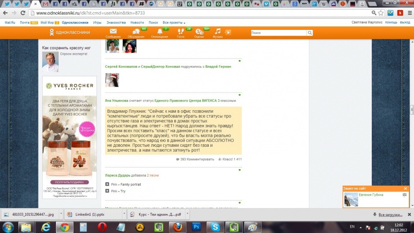The height and width of the screenshot is (233, 414).
Task: Open the Поиск menu item in top bar
Action: 153,22
